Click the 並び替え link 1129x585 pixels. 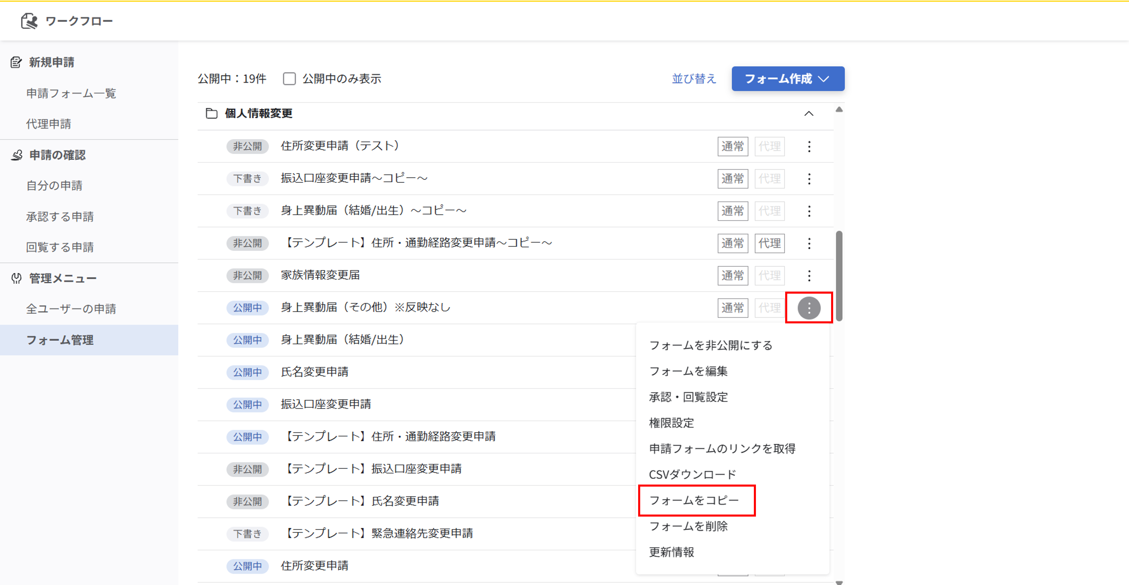694,79
